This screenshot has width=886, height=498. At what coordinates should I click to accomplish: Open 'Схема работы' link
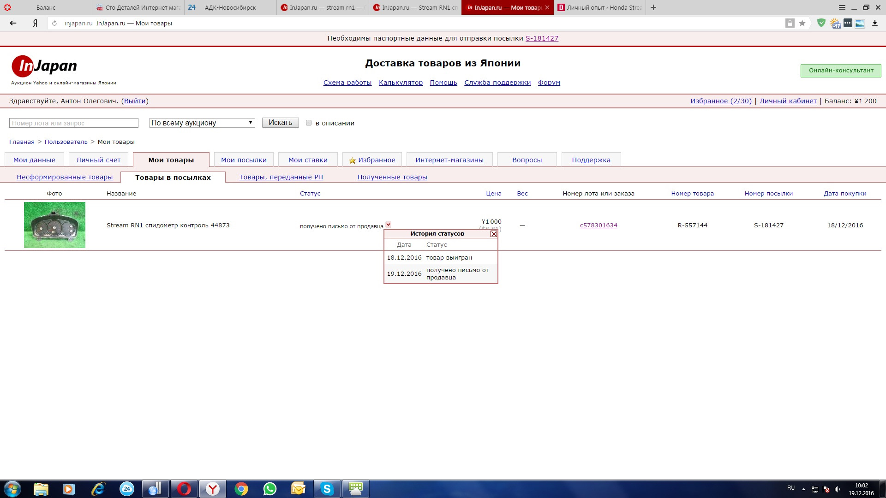click(347, 83)
